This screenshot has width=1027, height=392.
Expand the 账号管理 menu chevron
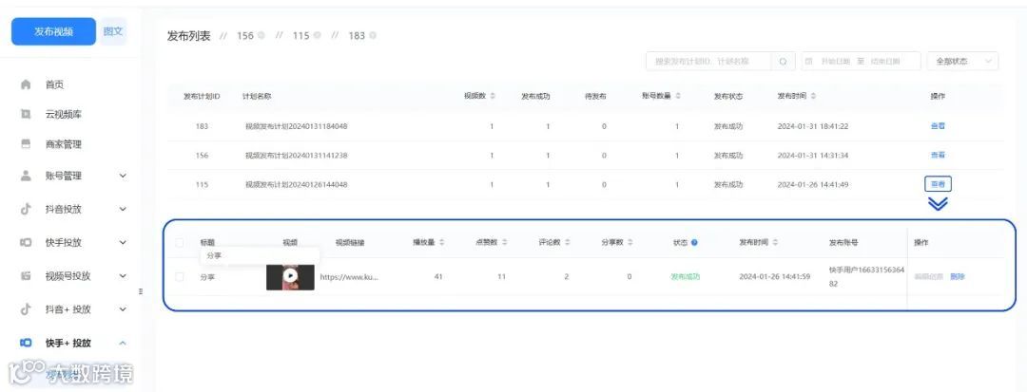click(x=123, y=176)
